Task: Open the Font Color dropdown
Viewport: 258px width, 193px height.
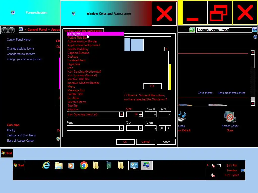Action: pyautogui.click(x=151, y=128)
